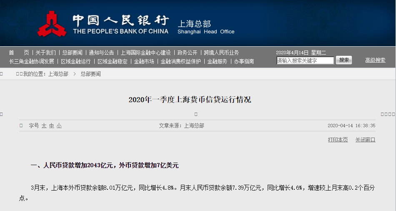This screenshot has width=396, height=211.
Task: Click 总部要闻 in the breadcrumb
Action: [x=91, y=74]
